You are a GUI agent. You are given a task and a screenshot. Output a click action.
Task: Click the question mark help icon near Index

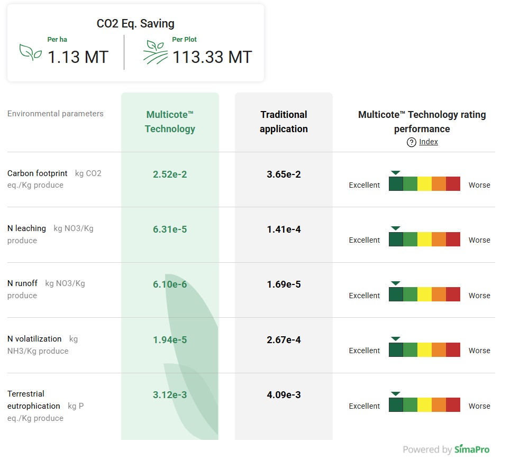coord(411,142)
